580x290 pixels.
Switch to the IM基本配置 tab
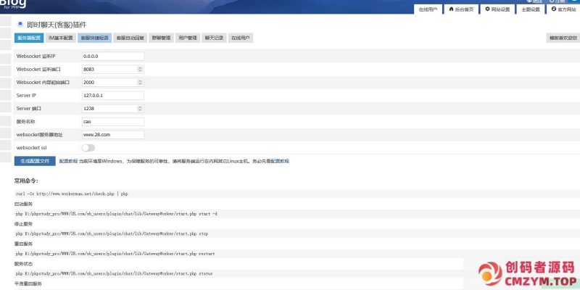(x=60, y=38)
